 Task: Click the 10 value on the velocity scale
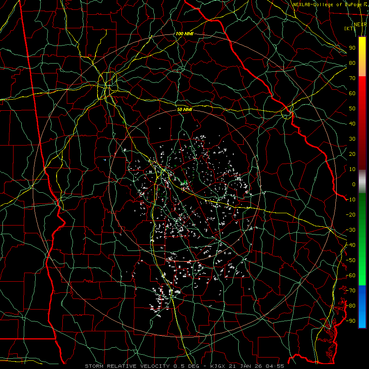[x=352, y=169]
